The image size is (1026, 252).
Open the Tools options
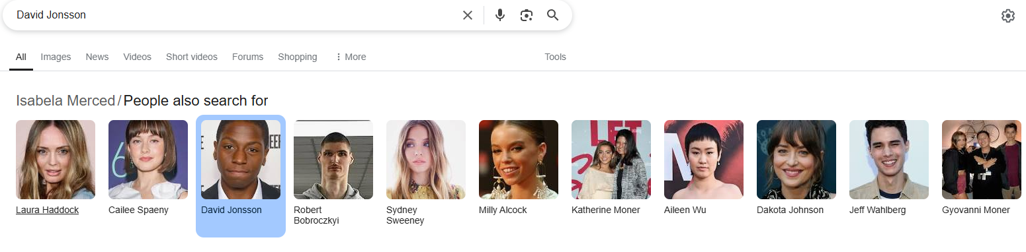coord(555,57)
